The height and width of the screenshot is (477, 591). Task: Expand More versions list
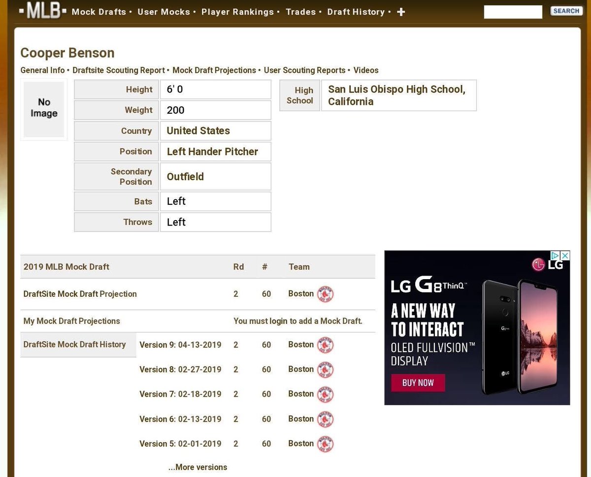(x=198, y=468)
